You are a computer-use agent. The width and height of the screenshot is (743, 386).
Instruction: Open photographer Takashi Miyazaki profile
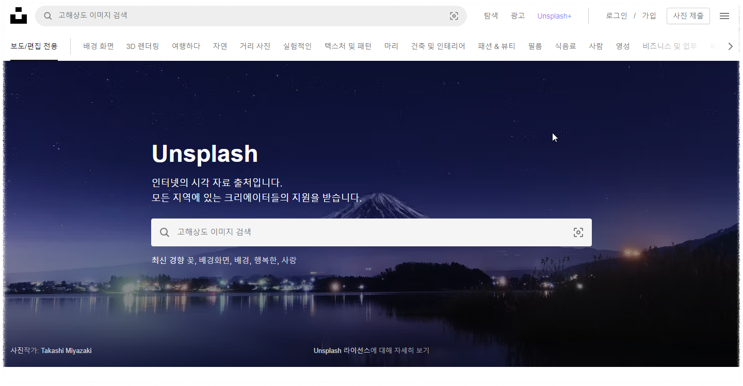coord(67,351)
